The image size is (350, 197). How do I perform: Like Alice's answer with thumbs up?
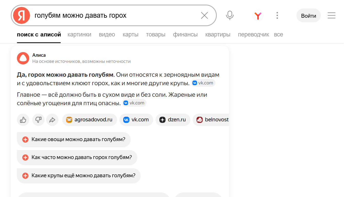23,120
